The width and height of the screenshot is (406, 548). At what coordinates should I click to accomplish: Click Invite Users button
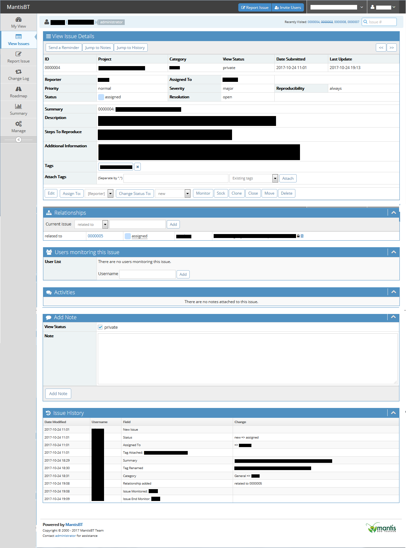[288, 8]
